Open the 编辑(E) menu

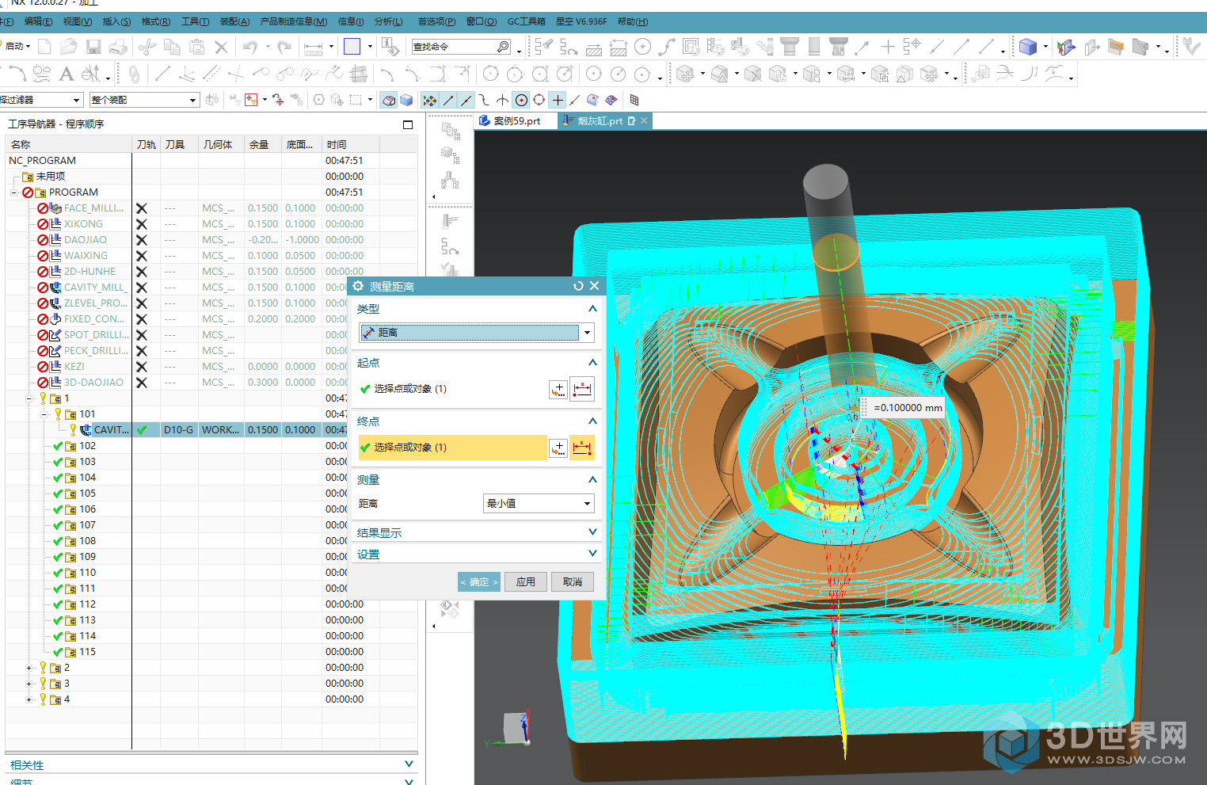pos(38,21)
